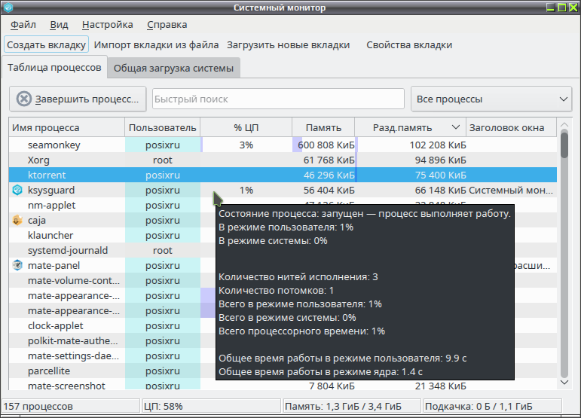Open the Файл menu
The height and width of the screenshot is (418, 581).
coord(23,25)
